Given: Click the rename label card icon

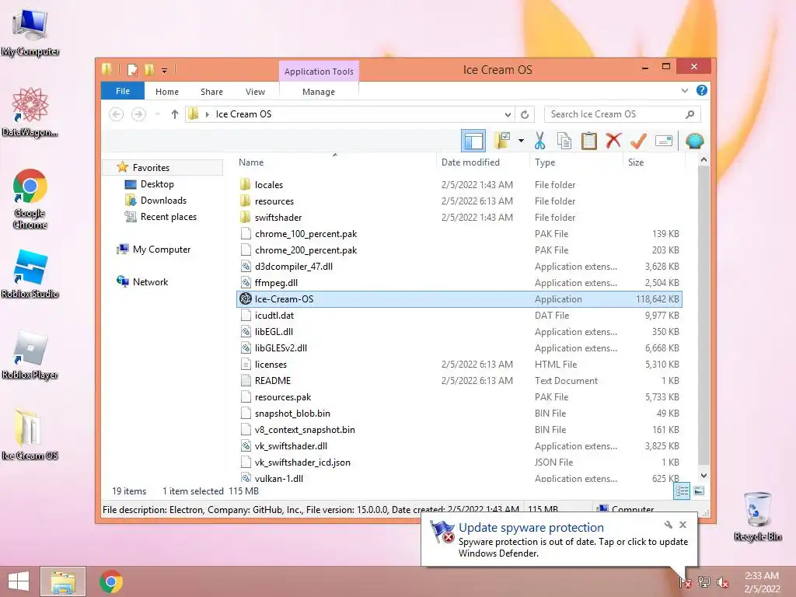Looking at the screenshot, I should 664,141.
